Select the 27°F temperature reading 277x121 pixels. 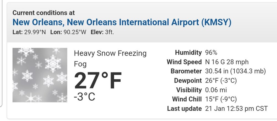point(98,81)
